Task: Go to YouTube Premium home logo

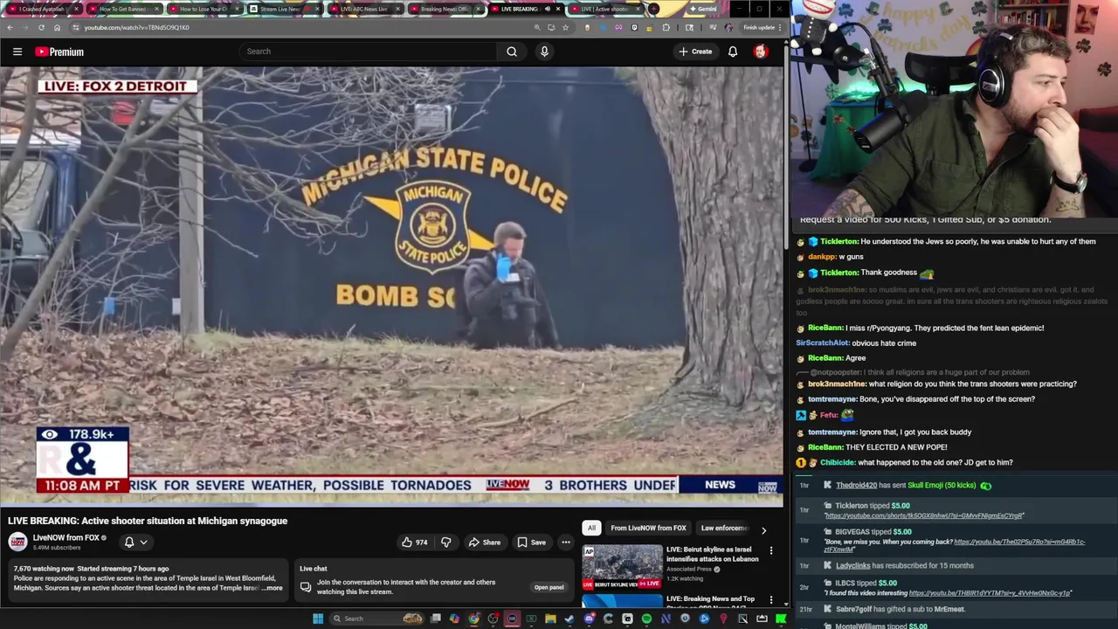Action: [x=59, y=52]
